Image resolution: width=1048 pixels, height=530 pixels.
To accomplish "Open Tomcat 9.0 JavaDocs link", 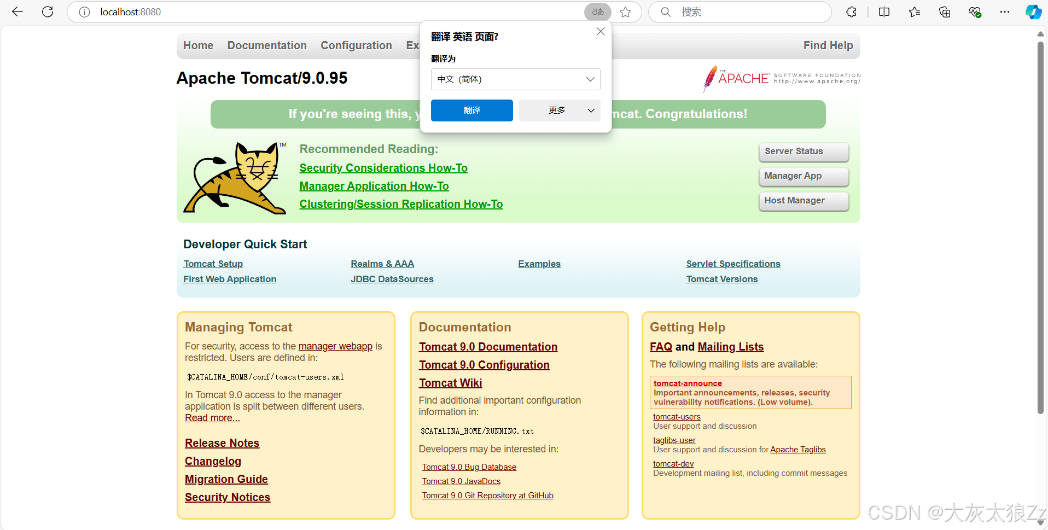I will pyautogui.click(x=461, y=481).
